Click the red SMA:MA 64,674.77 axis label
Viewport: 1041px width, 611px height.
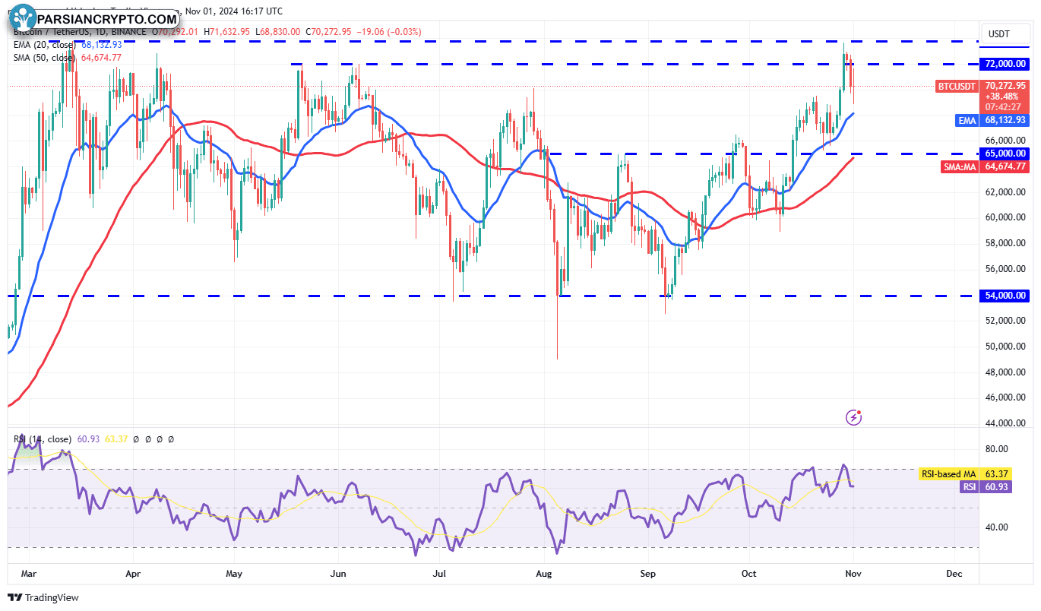(986, 166)
